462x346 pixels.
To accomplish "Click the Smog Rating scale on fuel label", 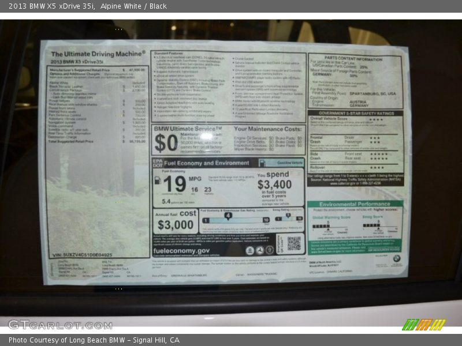I will 288,219.
